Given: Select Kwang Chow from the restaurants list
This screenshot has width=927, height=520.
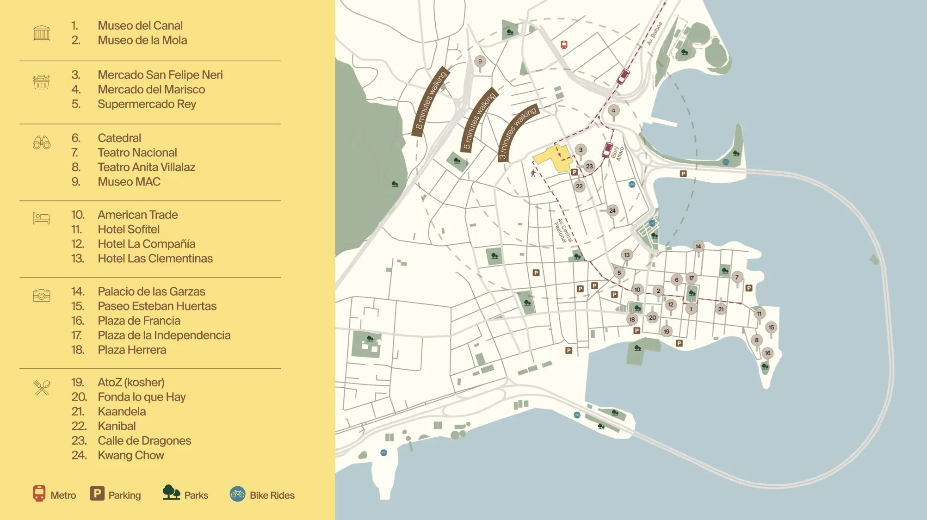Looking at the screenshot, I should click(x=131, y=455).
